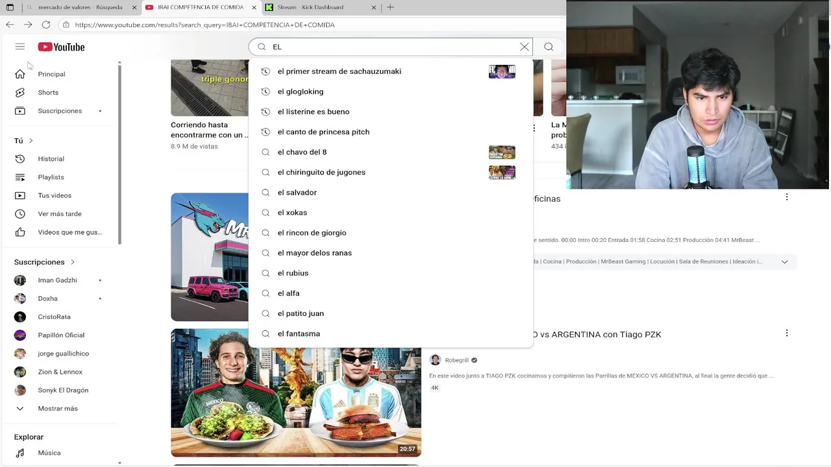Select suggestion el canto de princesa pitch
Image resolution: width=831 pixels, height=467 pixels.
(x=390, y=132)
